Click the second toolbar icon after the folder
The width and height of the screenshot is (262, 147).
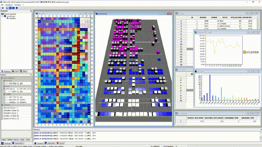[7, 8]
